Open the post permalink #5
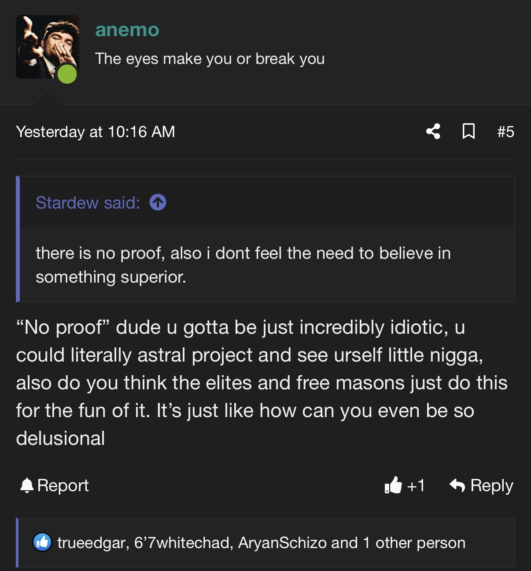This screenshot has height=571, width=531. pos(505,132)
